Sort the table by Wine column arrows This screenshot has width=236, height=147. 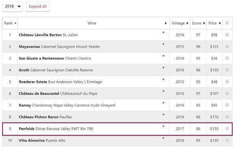[x=166, y=23]
